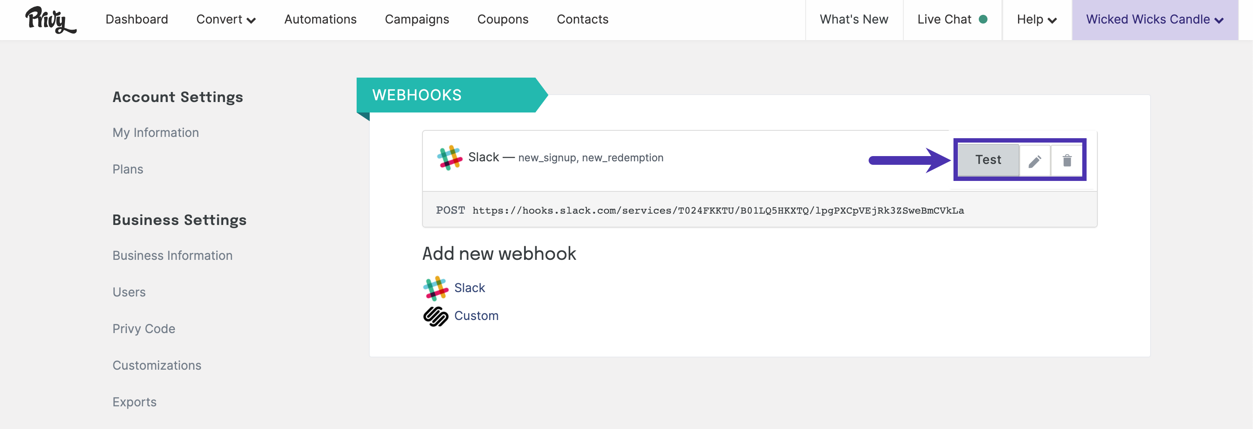Click the Custom webhook Squarespace-style icon
The height and width of the screenshot is (429, 1253).
point(436,316)
